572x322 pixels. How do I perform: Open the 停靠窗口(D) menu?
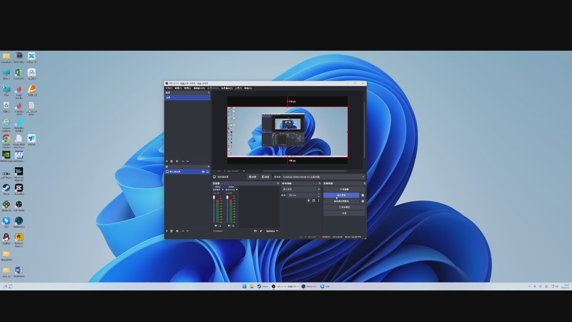199,88
